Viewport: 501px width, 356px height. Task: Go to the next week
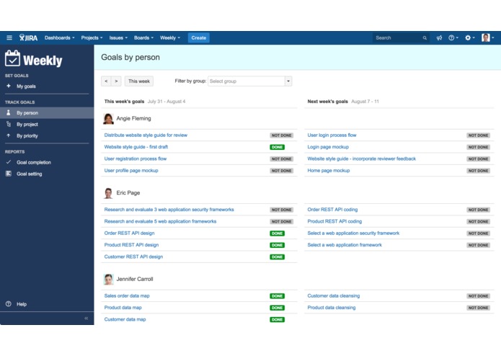click(x=116, y=81)
